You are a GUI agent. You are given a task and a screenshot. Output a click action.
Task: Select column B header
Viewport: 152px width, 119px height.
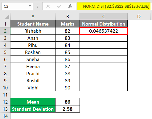pos(68,17)
